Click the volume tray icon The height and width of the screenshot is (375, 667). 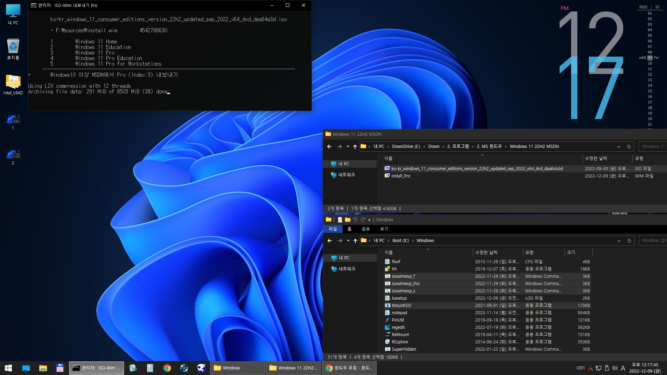(615, 368)
